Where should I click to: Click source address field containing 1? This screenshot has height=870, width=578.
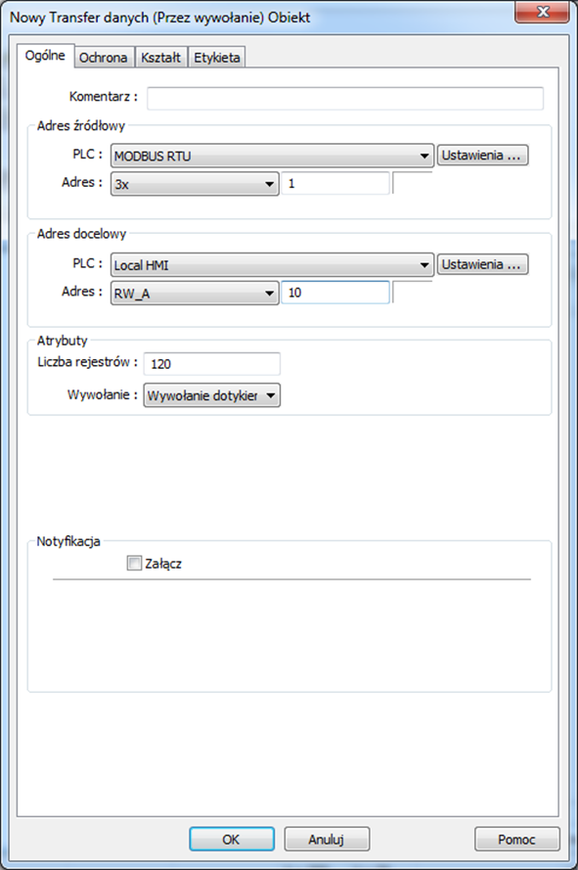(x=335, y=183)
